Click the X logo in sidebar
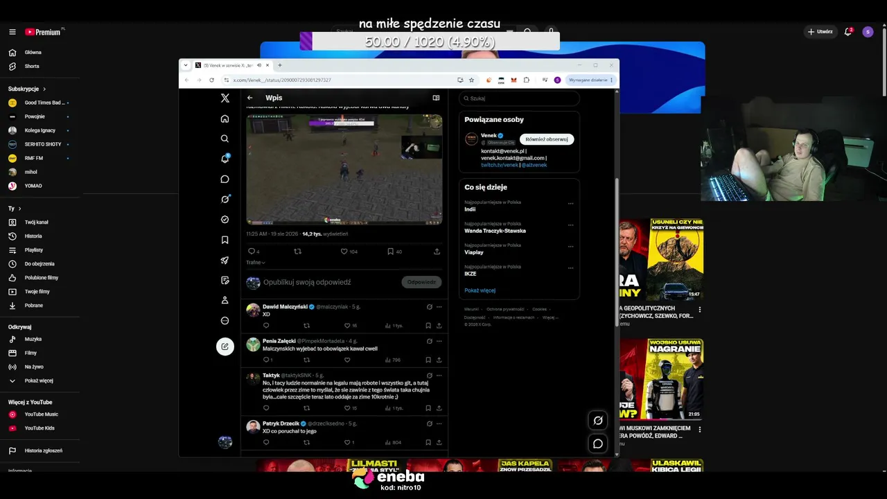The width and height of the screenshot is (887, 499). coord(225,98)
